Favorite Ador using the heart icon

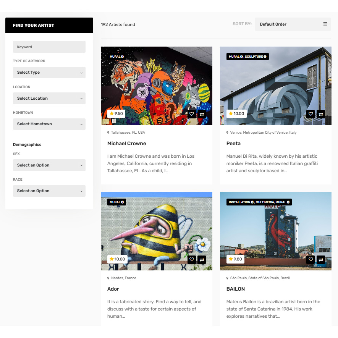click(192, 259)
